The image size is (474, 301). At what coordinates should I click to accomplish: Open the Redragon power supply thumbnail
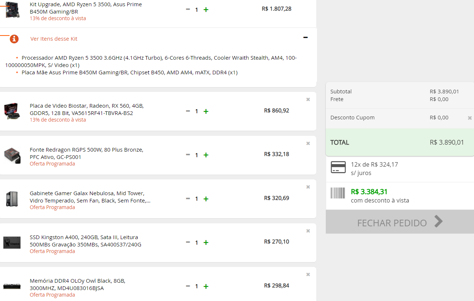pyautogui.click(x=12, y=155)
